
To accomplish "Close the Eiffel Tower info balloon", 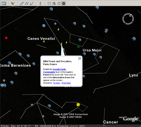I will pyautogui.click(x=79, y=58).
